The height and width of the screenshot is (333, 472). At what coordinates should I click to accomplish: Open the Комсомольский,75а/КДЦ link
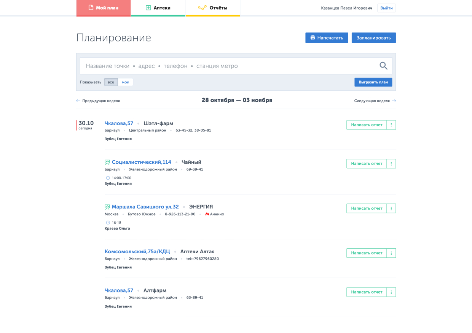click(x=137, y=252)
